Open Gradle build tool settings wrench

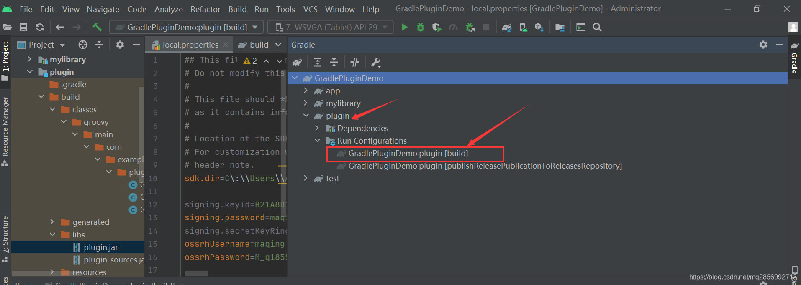coord(376,63)
